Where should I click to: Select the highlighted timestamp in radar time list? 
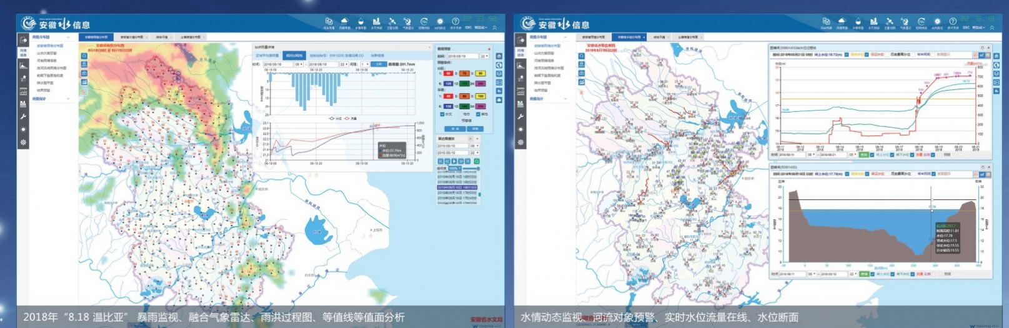pos(457,187)
